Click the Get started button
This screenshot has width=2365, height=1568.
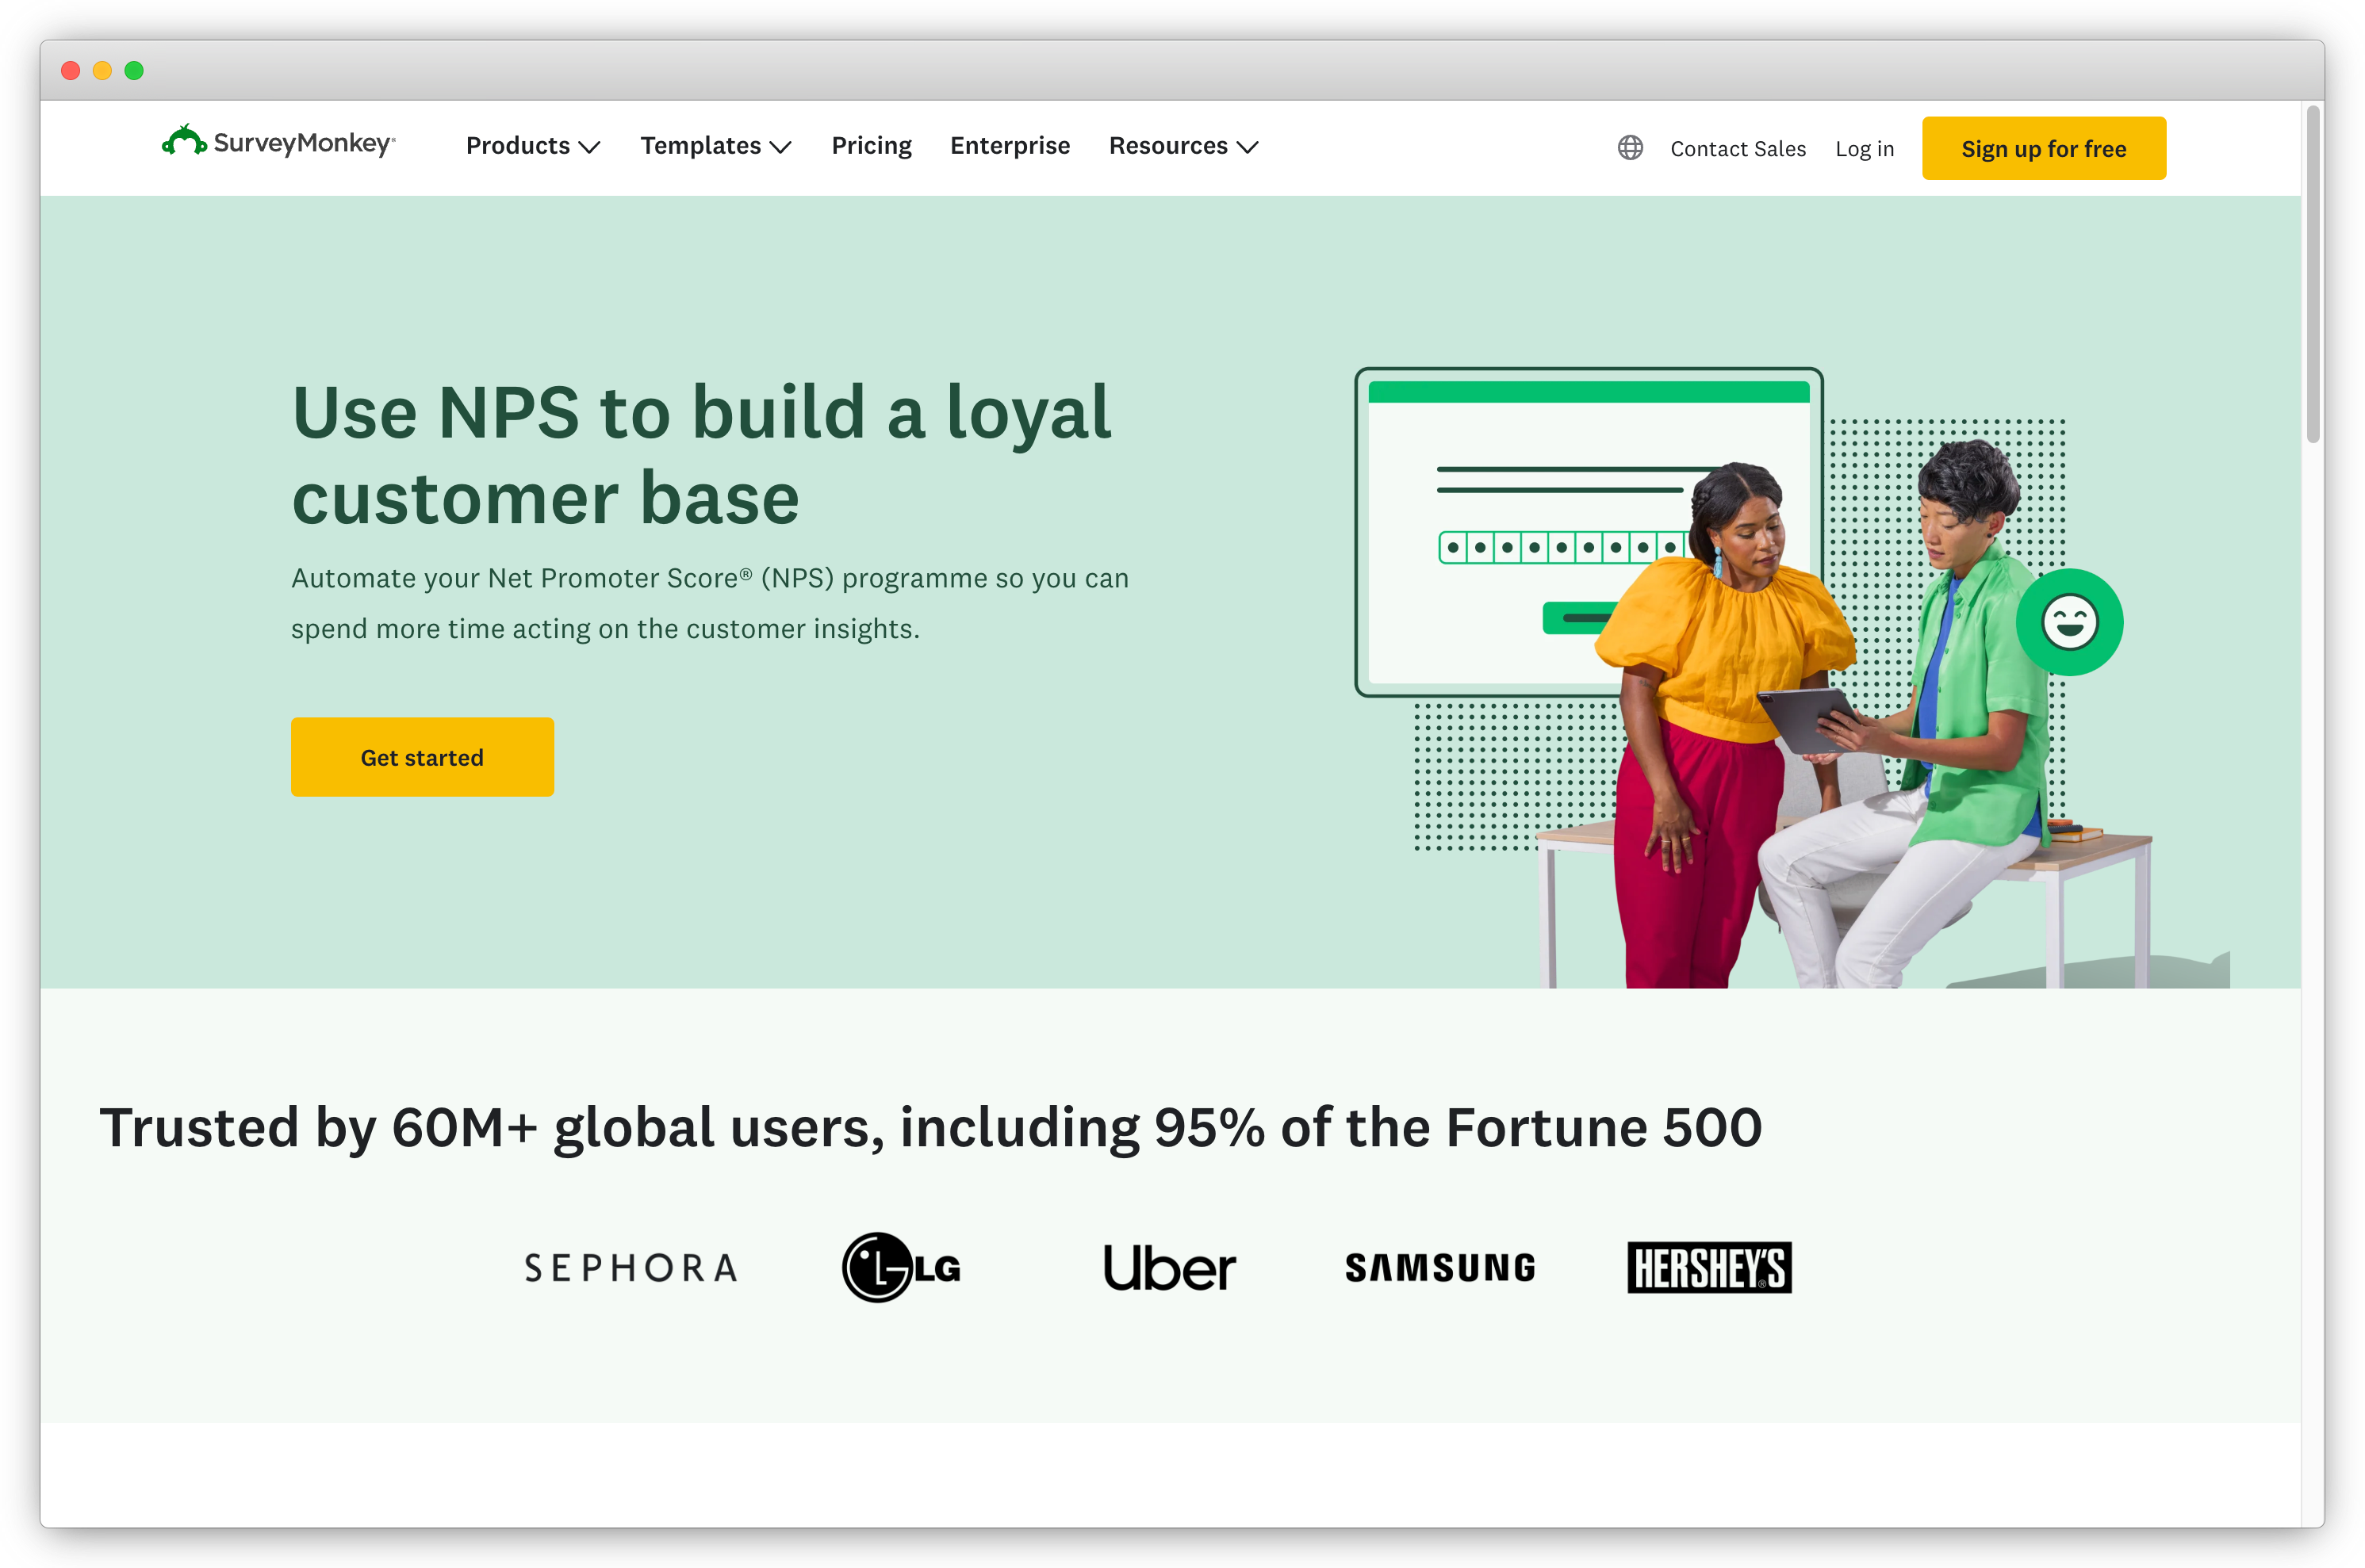422,756
